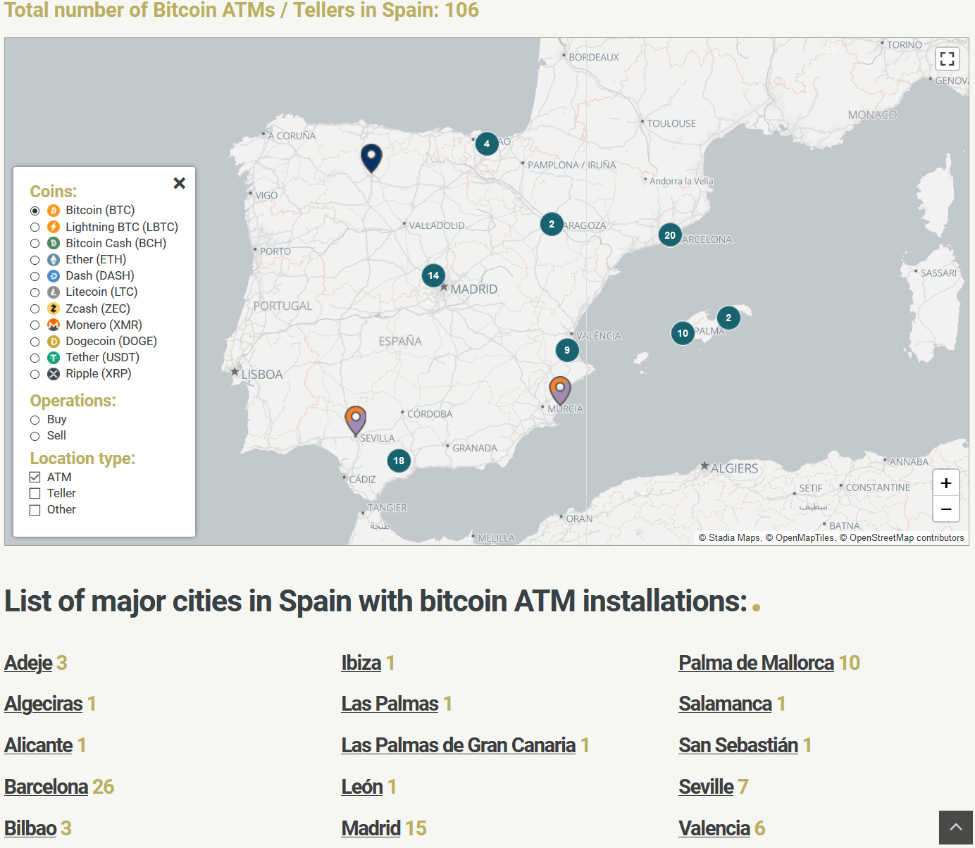Zoom out of the map

click(945, 509)
